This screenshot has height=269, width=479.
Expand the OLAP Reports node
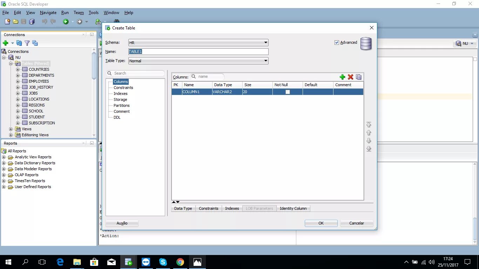4,175
